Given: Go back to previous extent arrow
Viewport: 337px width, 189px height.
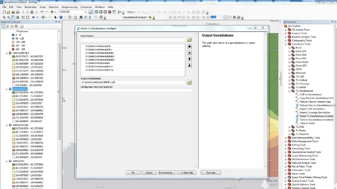Looking at the screenshot, I should (33, 17).
